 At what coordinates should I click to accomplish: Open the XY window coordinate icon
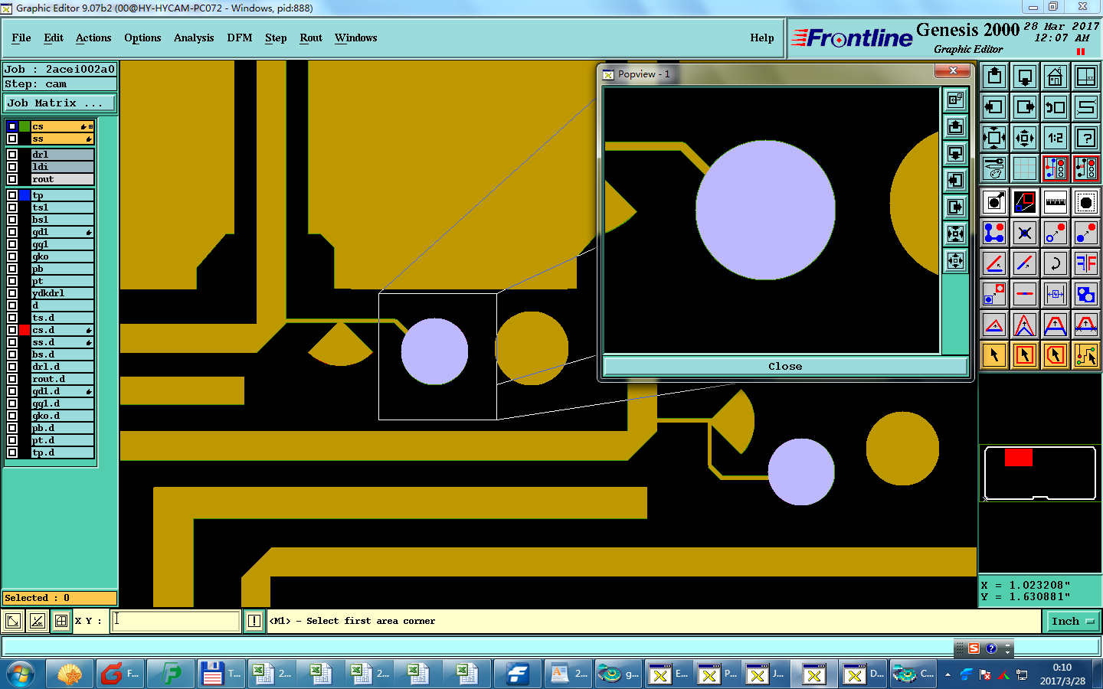(1085, 77)
